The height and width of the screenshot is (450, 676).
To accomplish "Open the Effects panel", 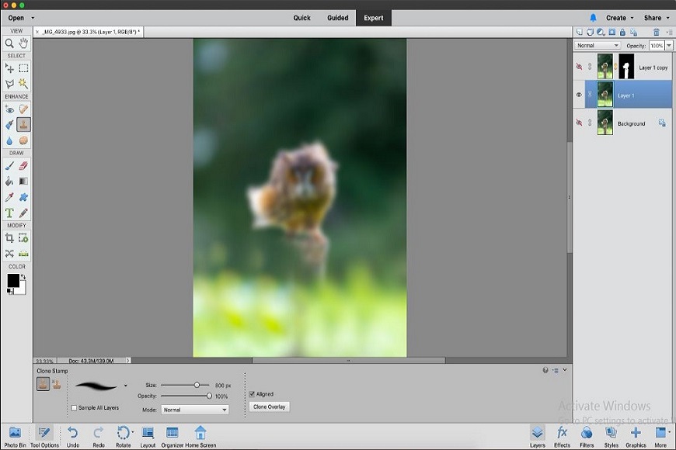I will click(562, 437).
